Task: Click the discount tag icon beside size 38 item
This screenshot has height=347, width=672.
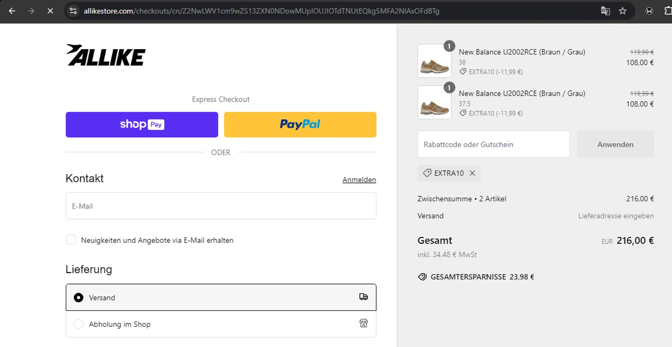Action: pos(463,72)
